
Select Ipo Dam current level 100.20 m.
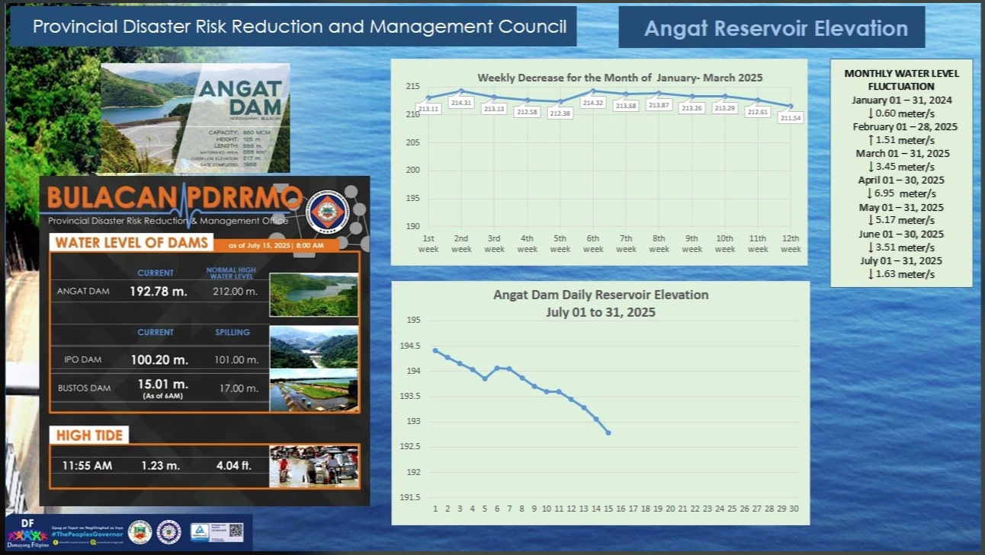(x=158, y=359)
